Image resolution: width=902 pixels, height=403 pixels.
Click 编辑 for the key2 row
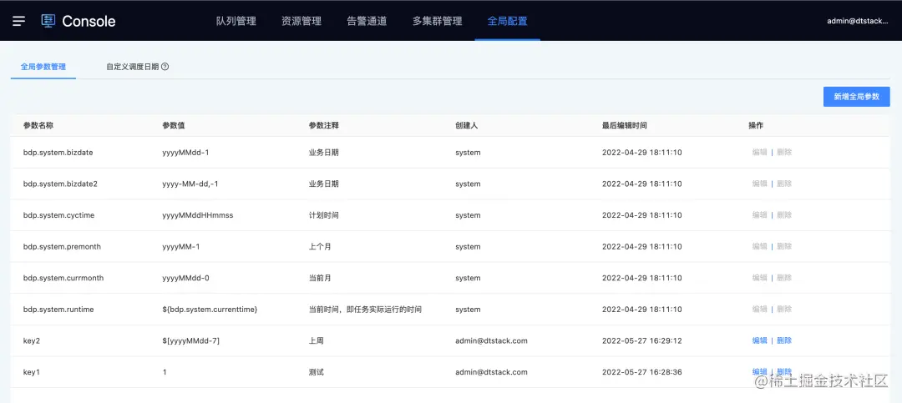(x=759, y=340)
